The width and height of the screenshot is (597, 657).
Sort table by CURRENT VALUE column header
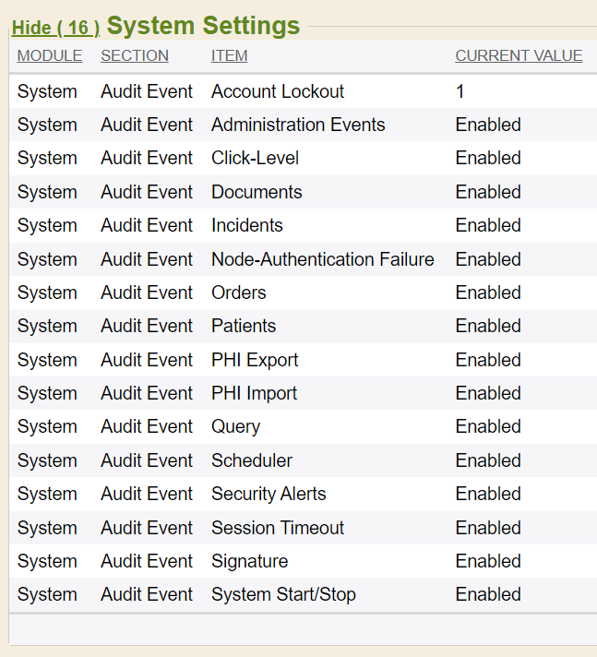(519, 55)
